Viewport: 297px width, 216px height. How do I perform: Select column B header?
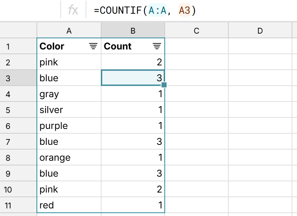coord(133,31)
